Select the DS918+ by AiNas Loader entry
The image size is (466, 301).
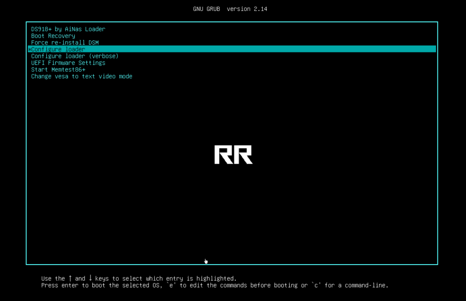point(68,29)
